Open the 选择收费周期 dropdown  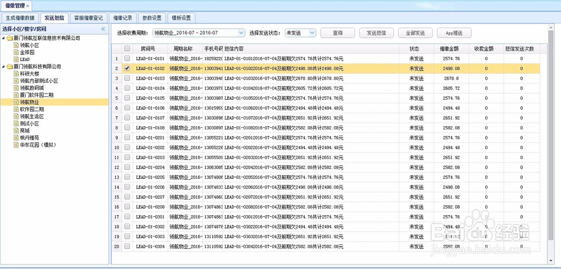tap(241, 33)
